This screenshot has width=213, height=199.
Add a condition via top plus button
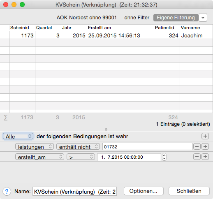point(205,136)
